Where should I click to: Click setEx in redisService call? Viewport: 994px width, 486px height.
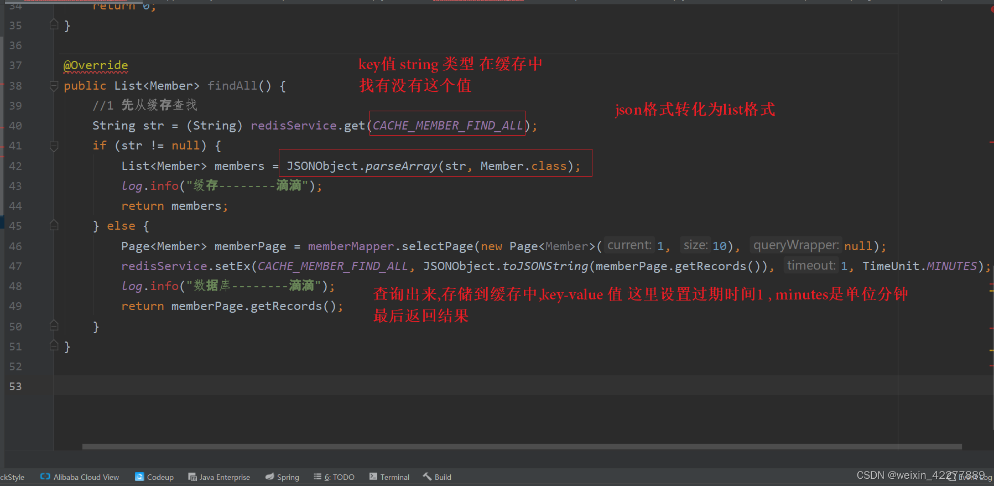click(x=232, y=266)
